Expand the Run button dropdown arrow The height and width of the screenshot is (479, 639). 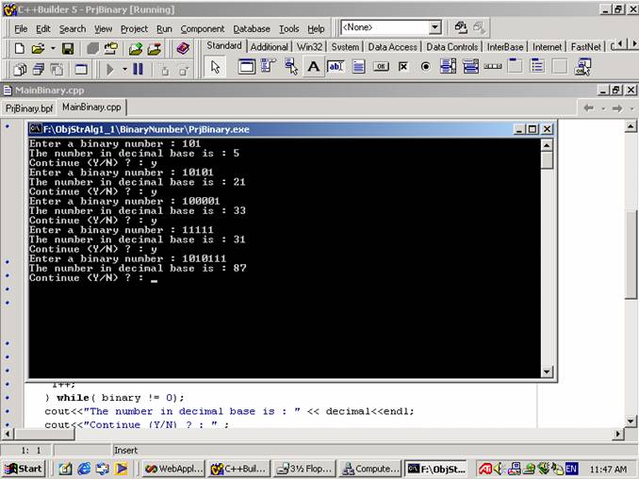pyautogui.click(x=124, y=69)
